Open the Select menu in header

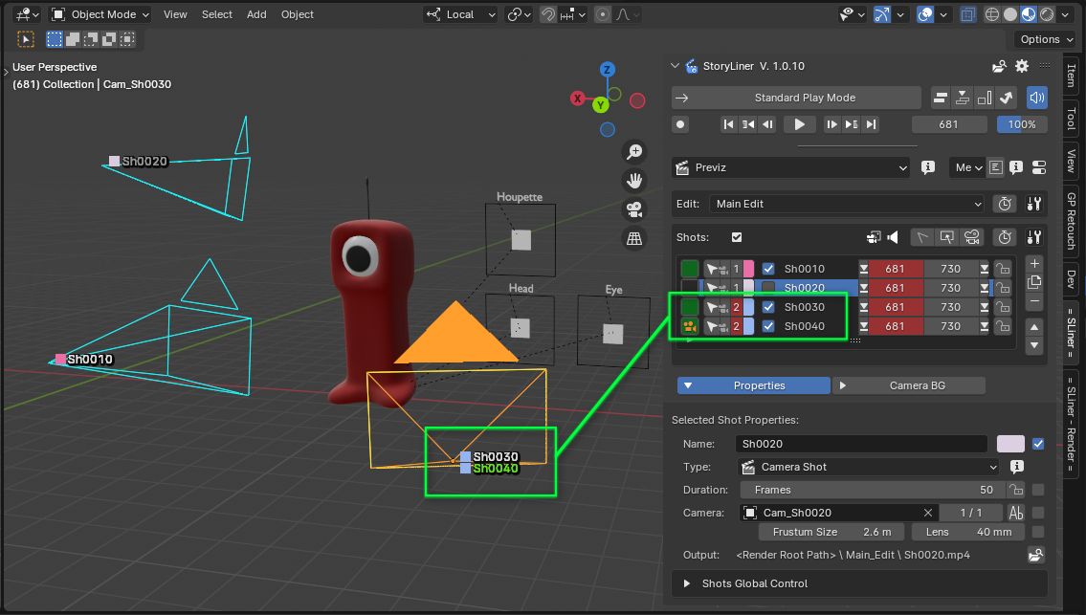point(216,14)
